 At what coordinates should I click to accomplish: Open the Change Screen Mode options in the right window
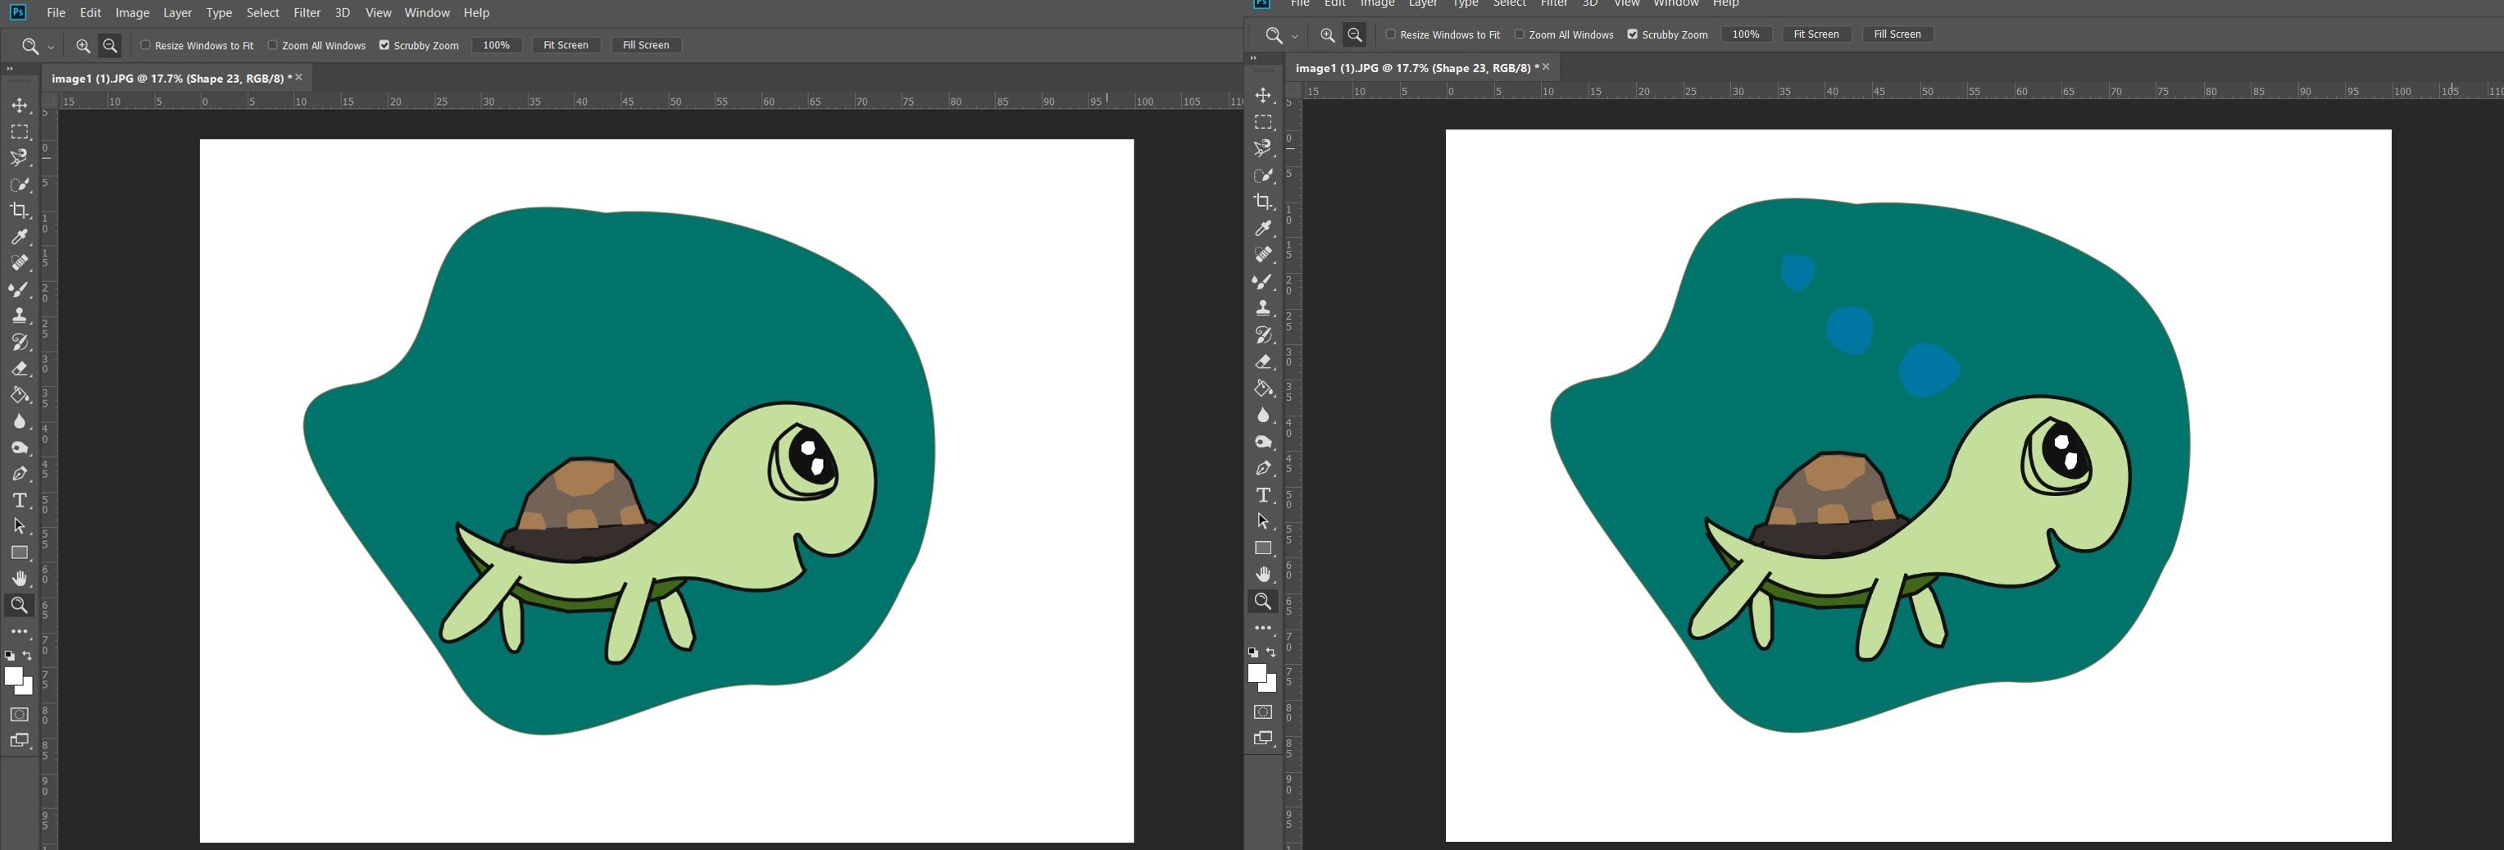pos(1263,739)
